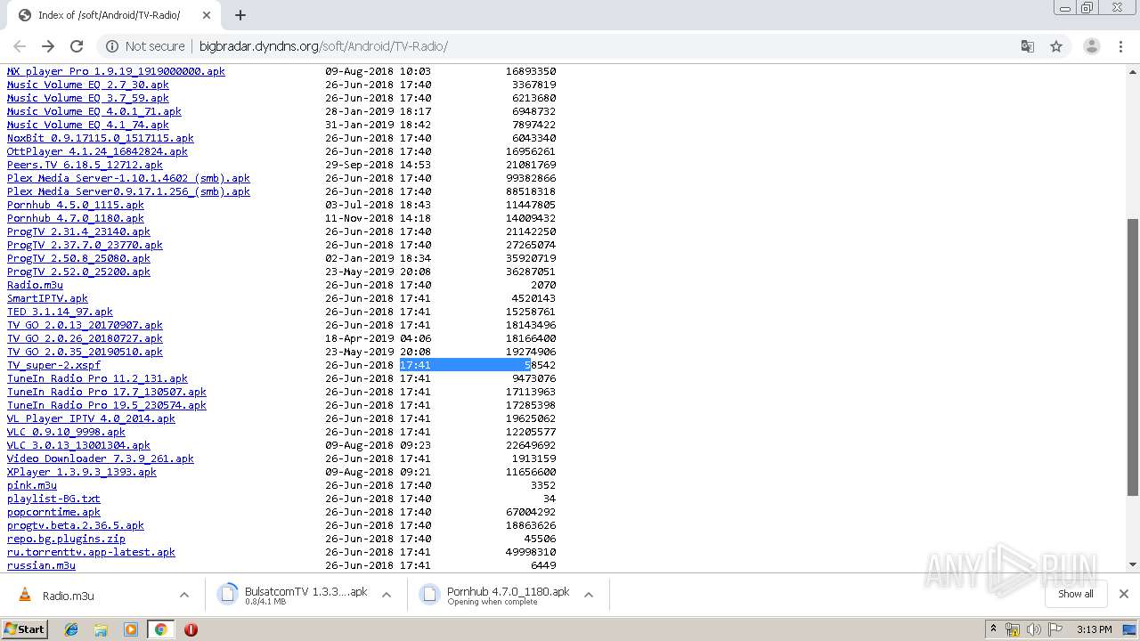This screenshot has height=641, width=1140.
Task: Click the browser forward arrow
Action: point(48,46)
